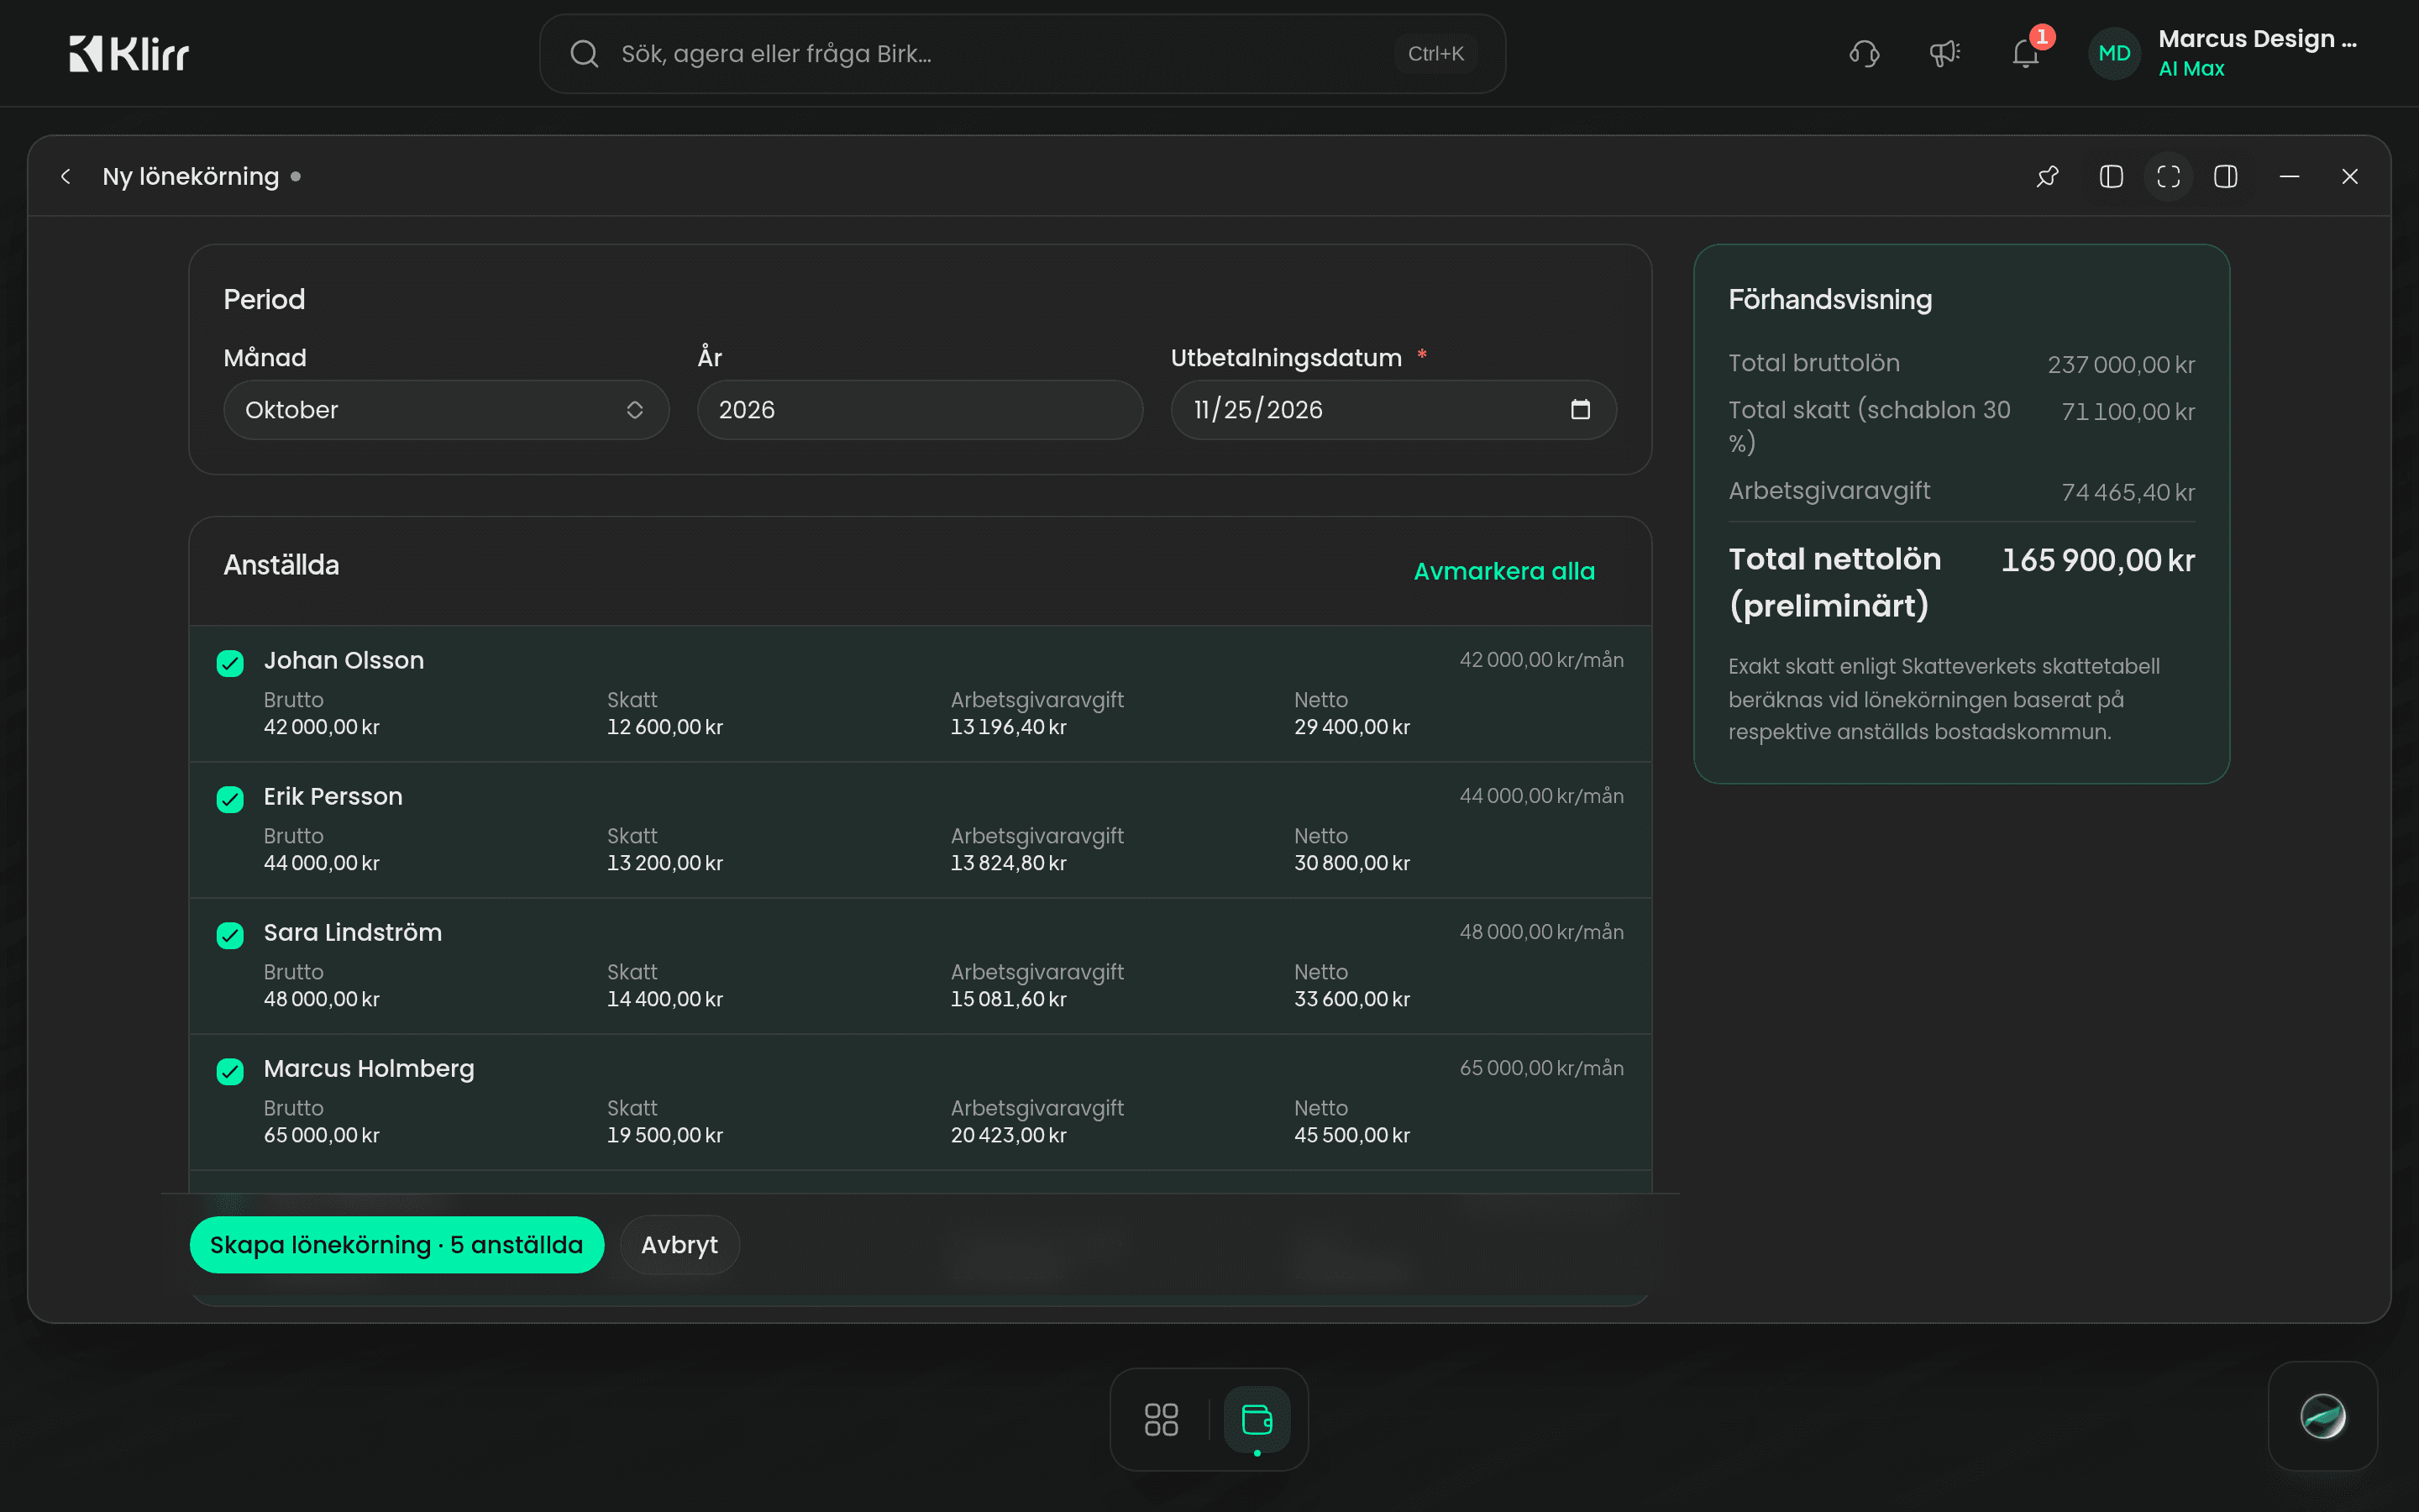This screenshot has width=2419, height=1512.
Task: Click Johan Olsson netto 29 400,00 kr
Action: pyautogui.click(x=1351, y=727)
